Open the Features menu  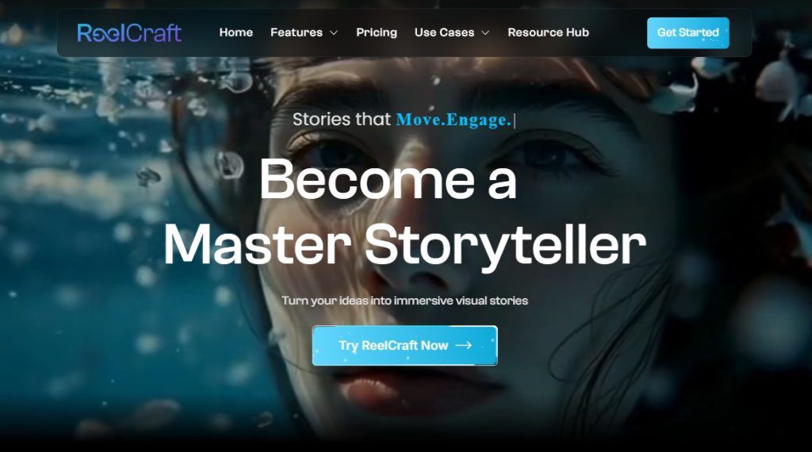(297, 32)
